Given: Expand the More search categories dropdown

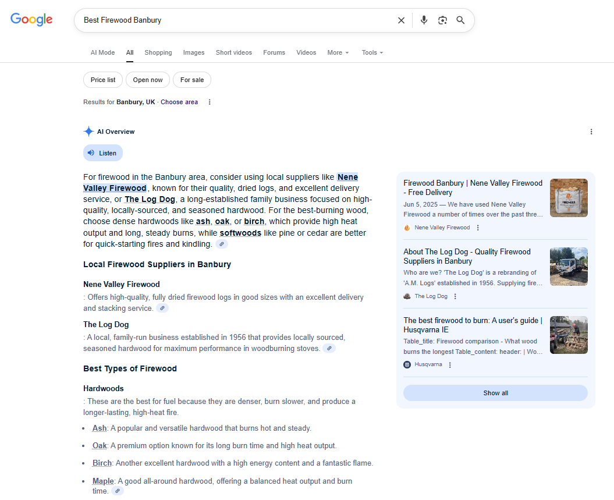Looking at the screenshot, I should [x=338, y=52].
